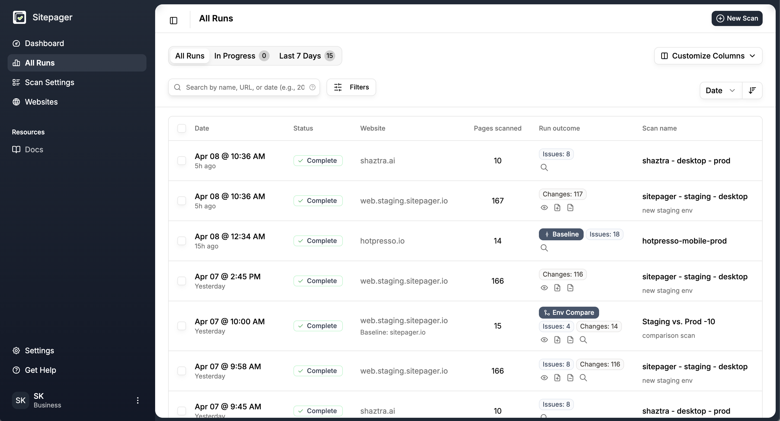Open the eye preview icon on the sitepager staging row
Viewport: 780px width, 421px height.
544,208
